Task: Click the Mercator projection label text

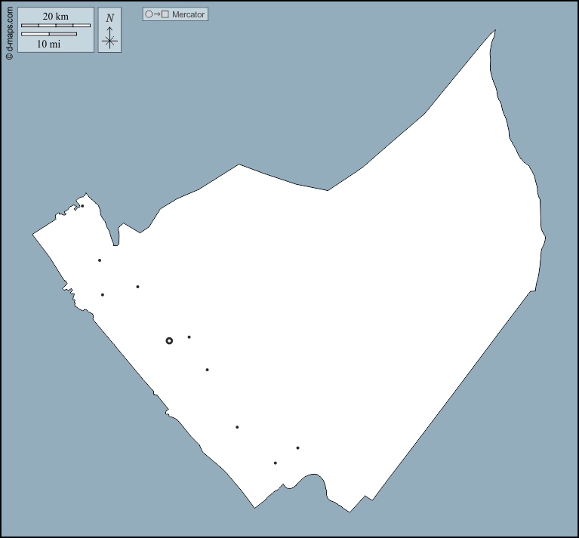Action: [188, 14]
